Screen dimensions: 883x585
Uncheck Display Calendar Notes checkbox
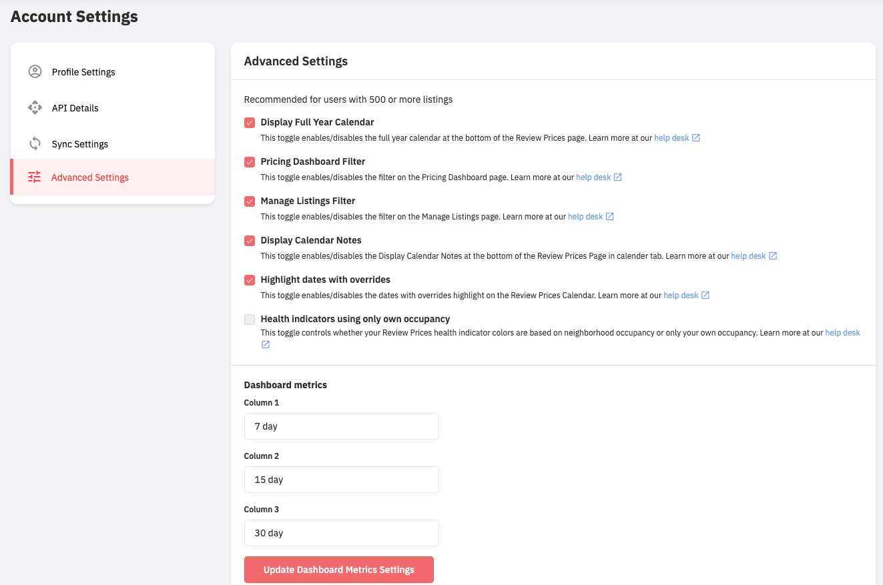point(250,241)
